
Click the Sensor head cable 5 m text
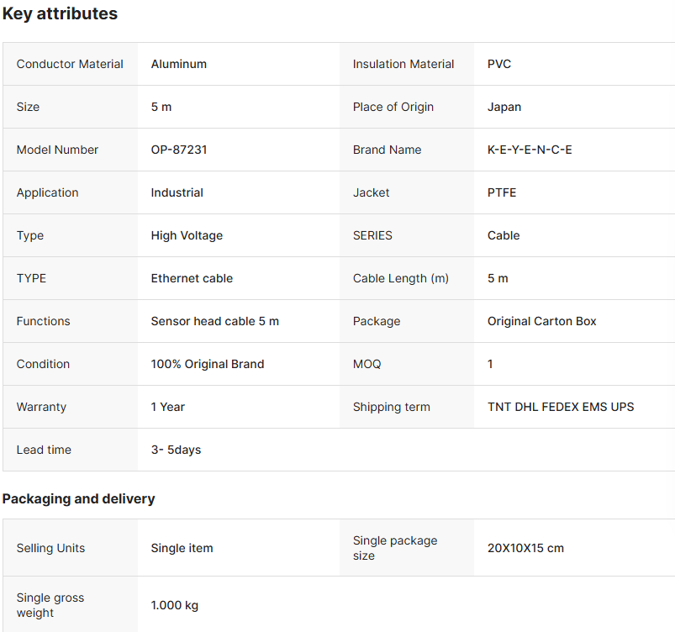tap(215, 321)
